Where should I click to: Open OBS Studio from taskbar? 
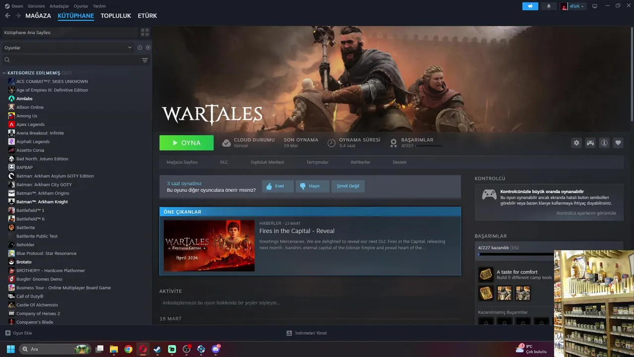[x=186, y=349]
